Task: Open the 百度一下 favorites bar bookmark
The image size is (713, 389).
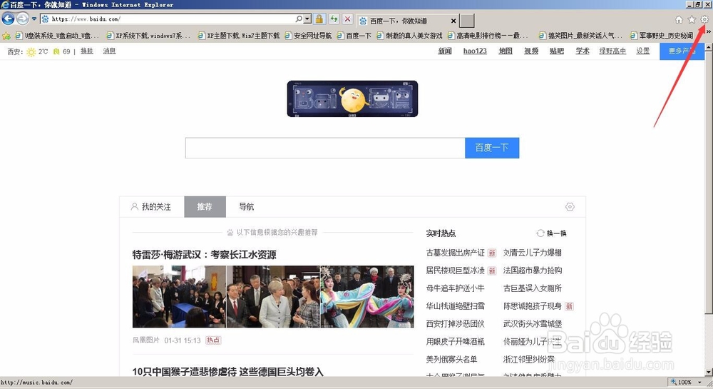Action: pos(354,36)
